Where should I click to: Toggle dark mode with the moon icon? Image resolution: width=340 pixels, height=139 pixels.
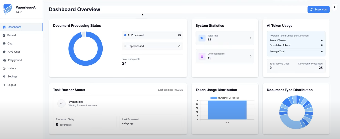(335, 7)
